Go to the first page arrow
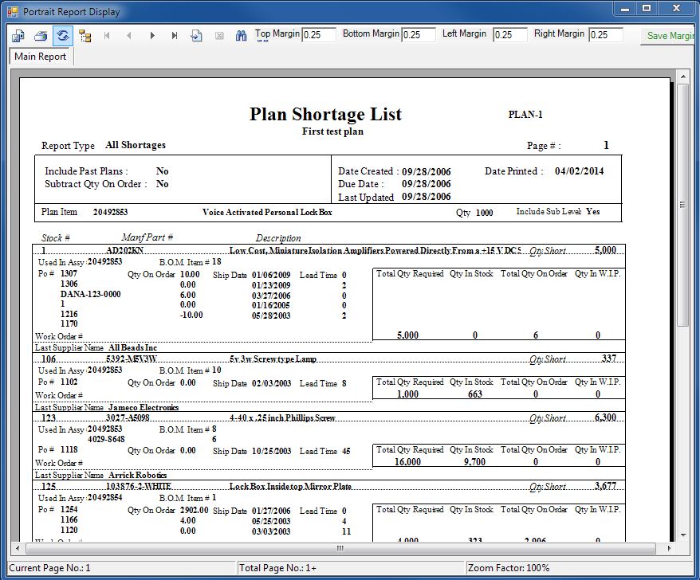Viewport: 700px width, 580px height. pos(107,36)
